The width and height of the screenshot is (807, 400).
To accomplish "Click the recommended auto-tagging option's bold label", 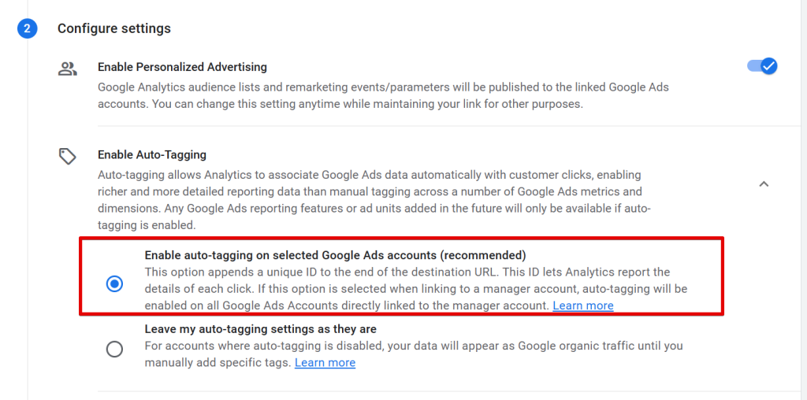I will pos(335,255).
